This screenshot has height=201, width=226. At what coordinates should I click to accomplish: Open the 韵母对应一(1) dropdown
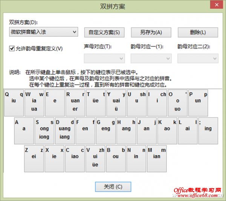pyautogui.click(x=151, y=58)
